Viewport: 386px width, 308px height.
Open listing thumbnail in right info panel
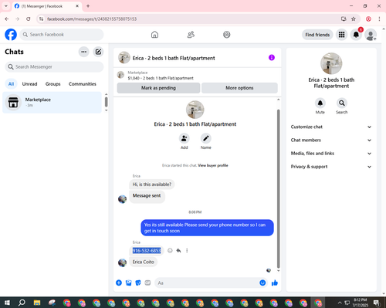click(x=331, y=63)
